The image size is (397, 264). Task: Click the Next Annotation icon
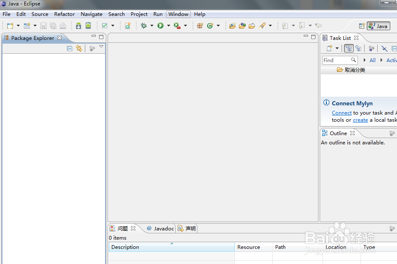285,26
